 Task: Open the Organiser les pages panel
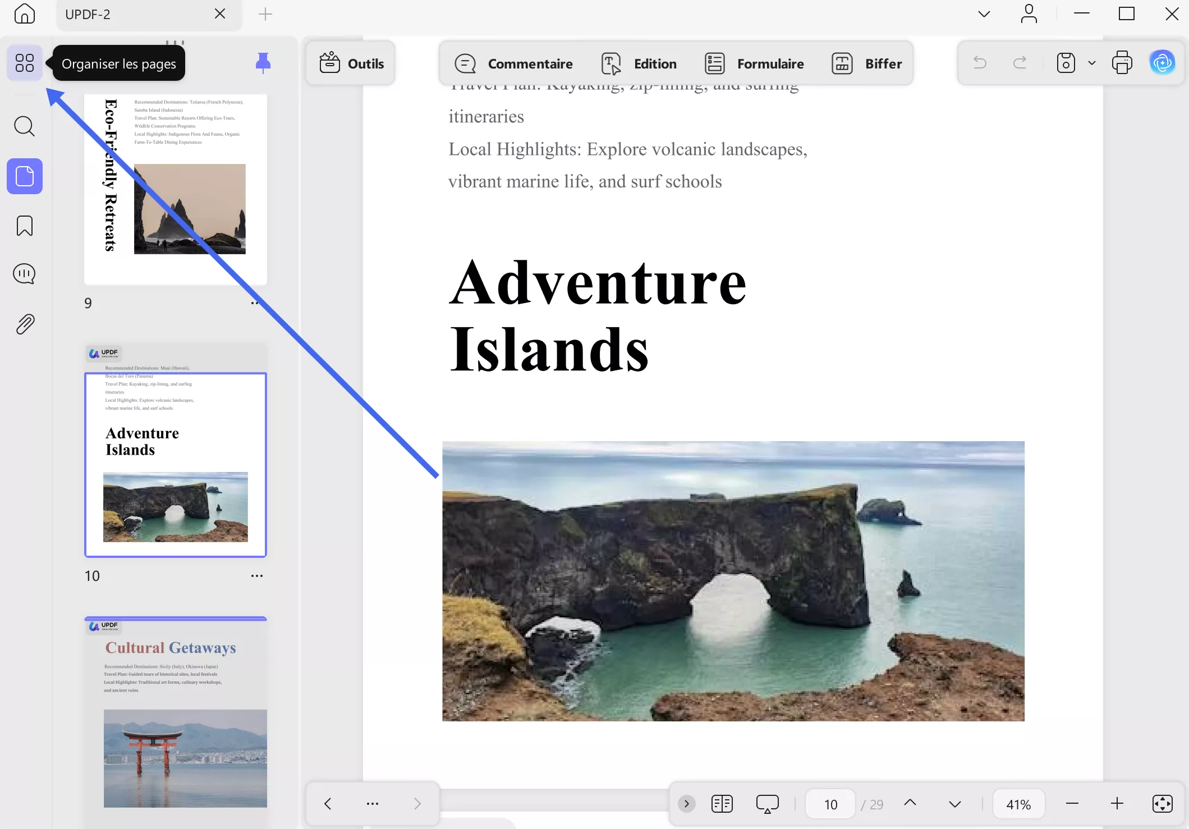coord(24,63)
